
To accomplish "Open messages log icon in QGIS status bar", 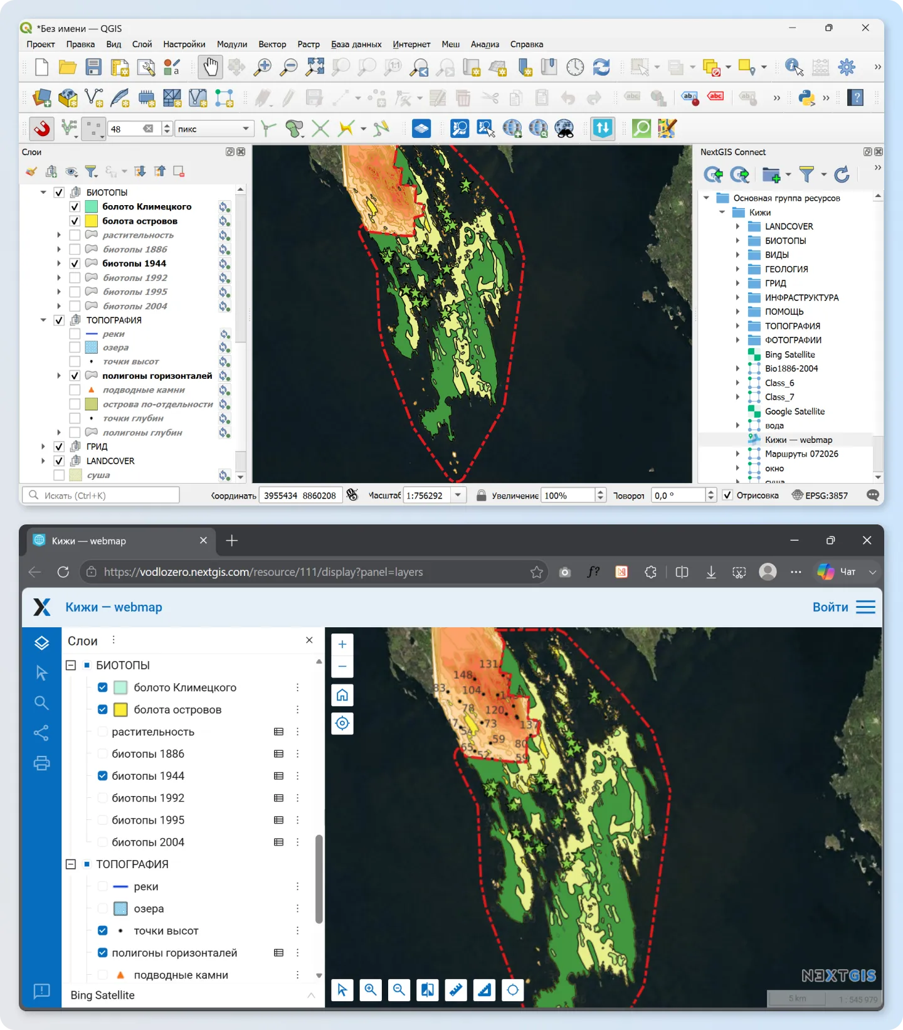I will pyautogui.click(x=873, y=495).
